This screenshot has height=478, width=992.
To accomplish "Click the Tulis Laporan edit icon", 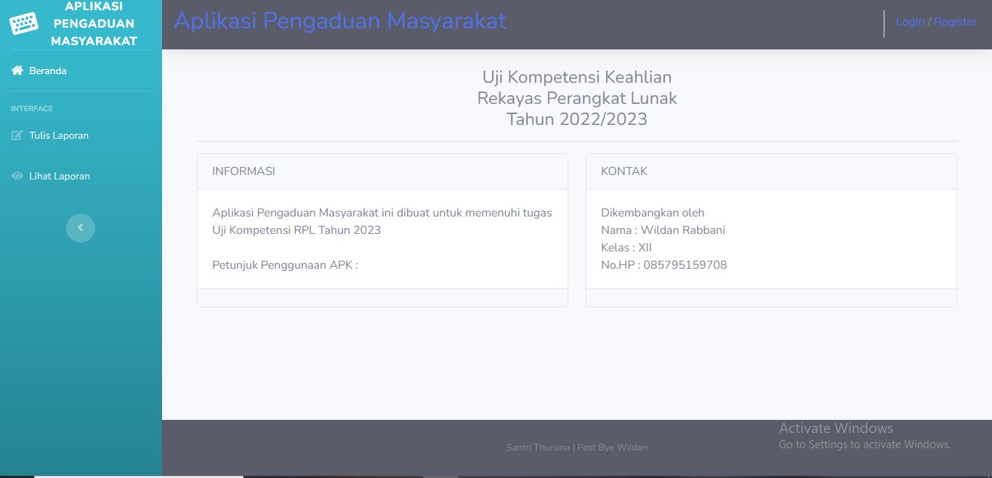I will coord(17,135).
